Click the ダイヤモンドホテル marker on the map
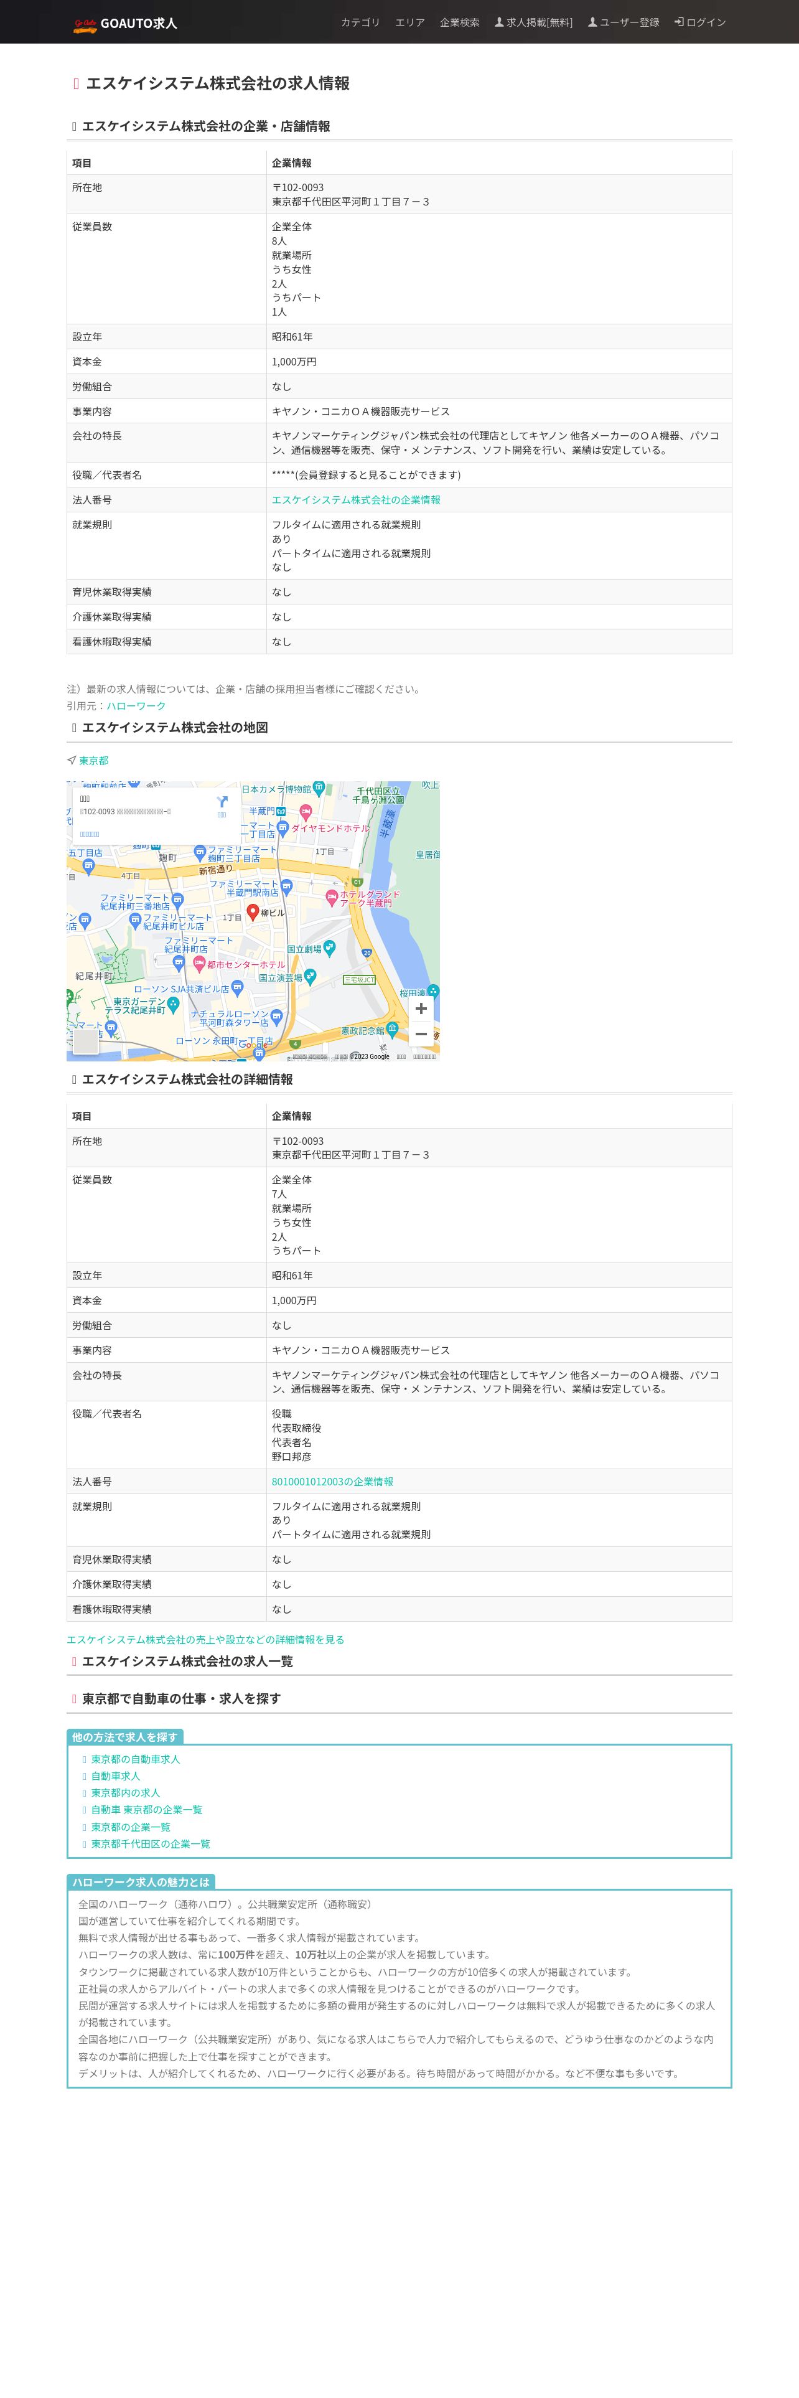 (305, 814)
